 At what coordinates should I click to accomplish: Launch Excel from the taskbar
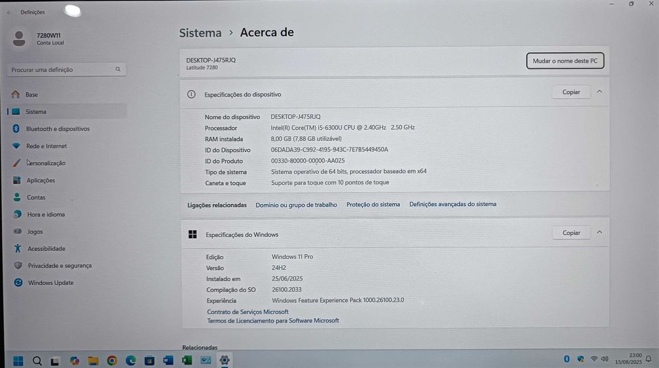tap(187, 360)
